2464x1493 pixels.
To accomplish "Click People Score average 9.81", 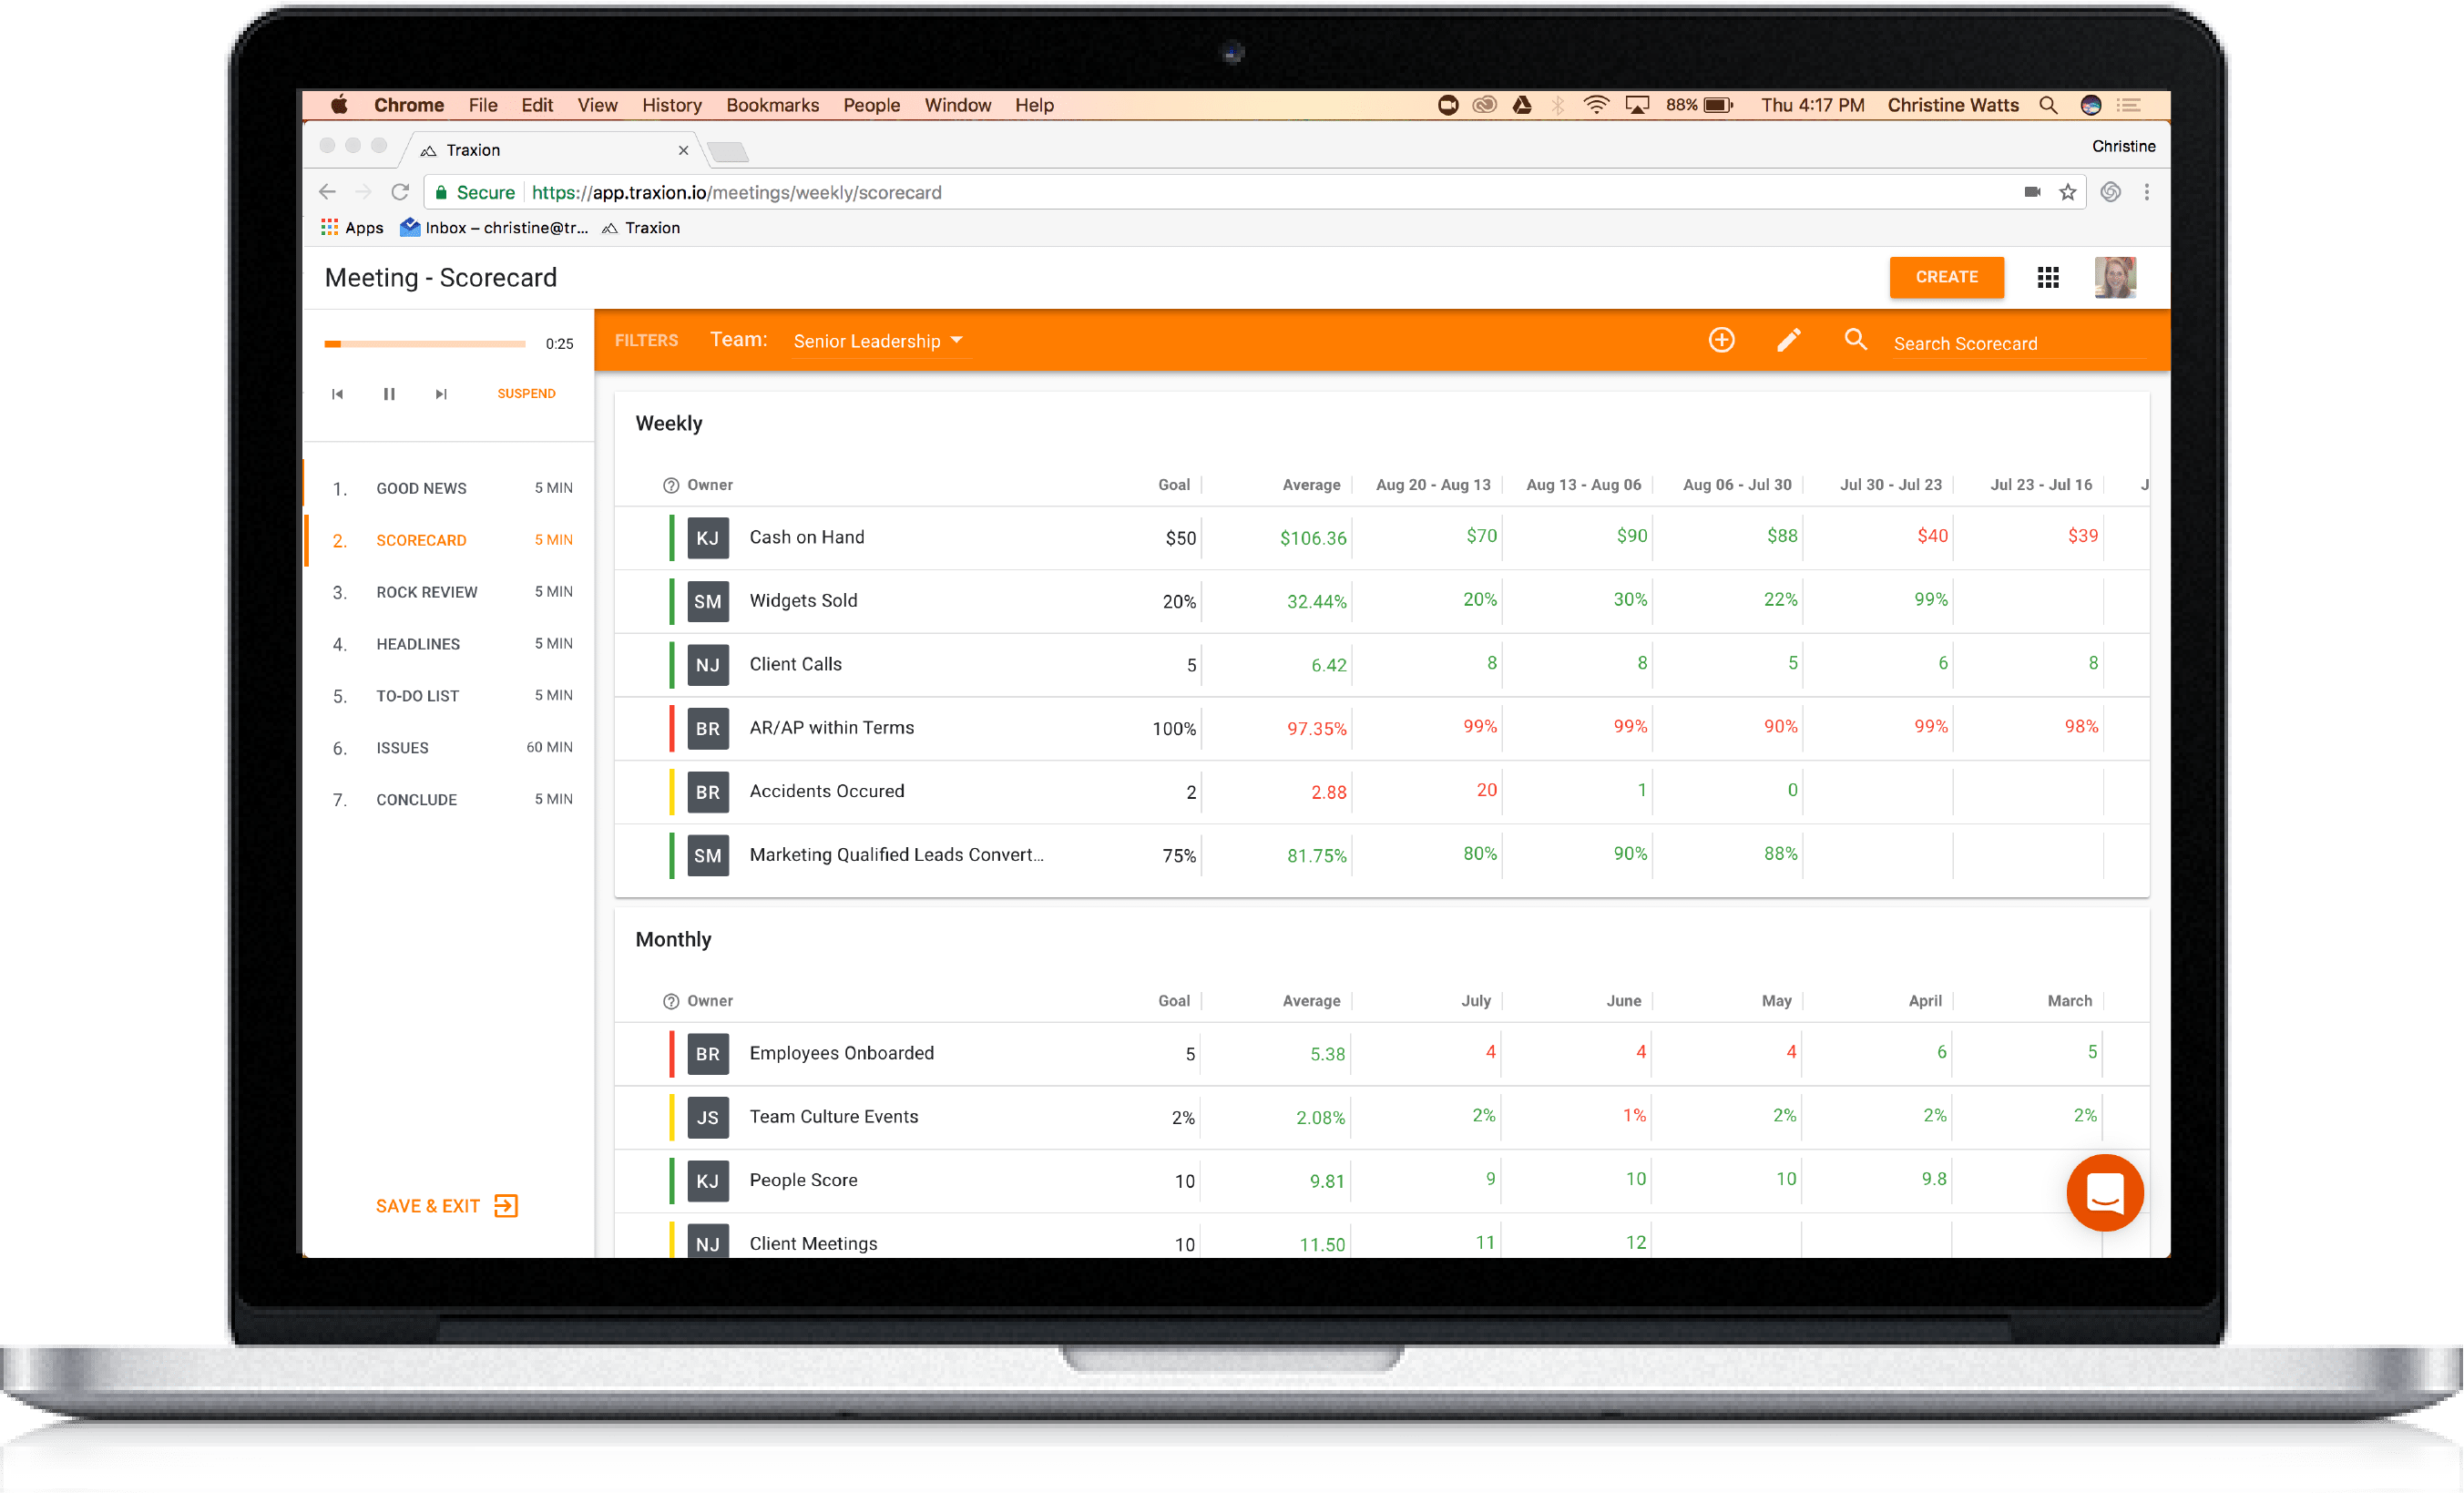I will tap(1327, 1181).
